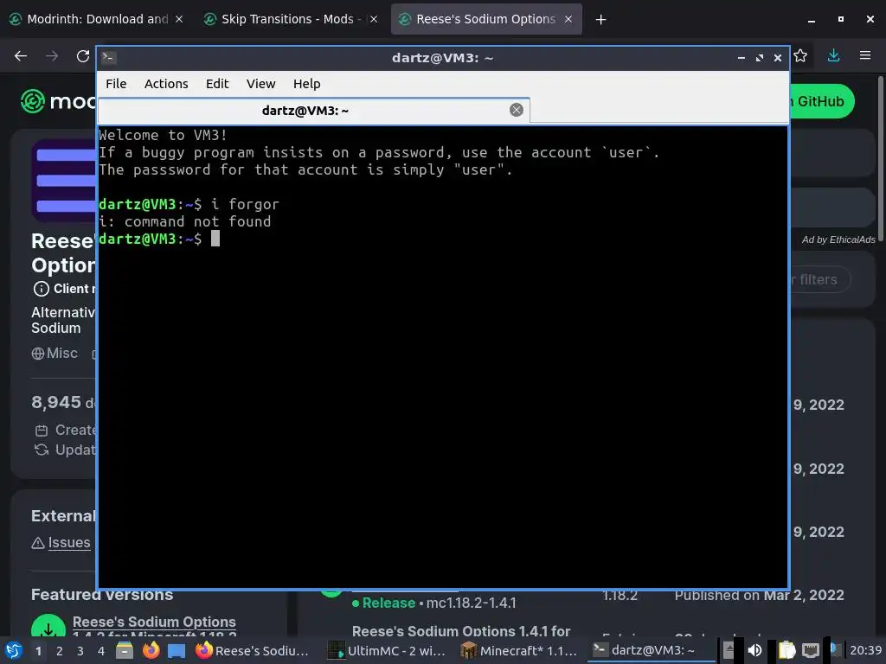Focus dartz@VM3 terminal taskbar entry
The image size is (886, 664).
point(649,650)
